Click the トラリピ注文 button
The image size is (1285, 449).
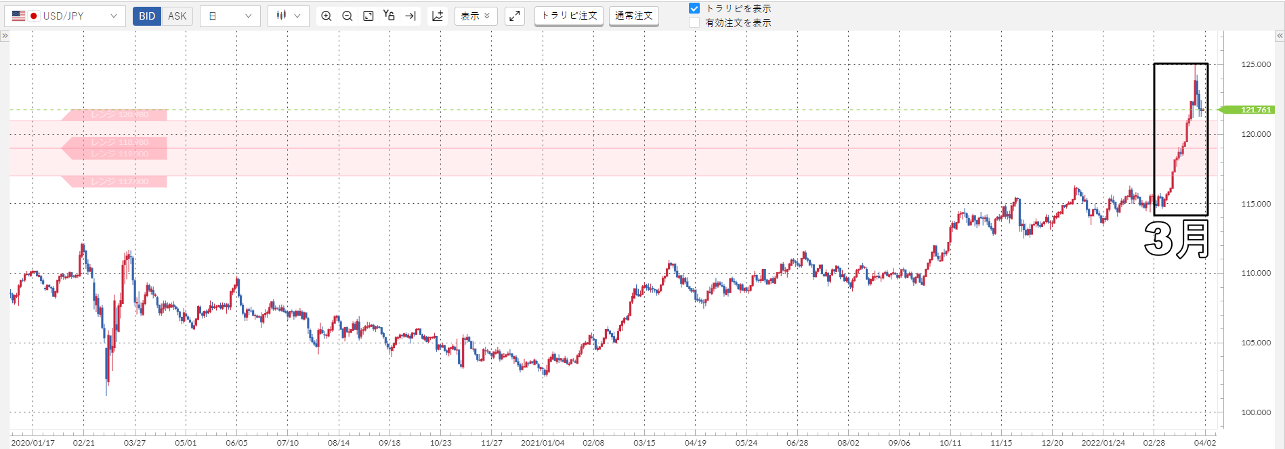pos(569,16)
